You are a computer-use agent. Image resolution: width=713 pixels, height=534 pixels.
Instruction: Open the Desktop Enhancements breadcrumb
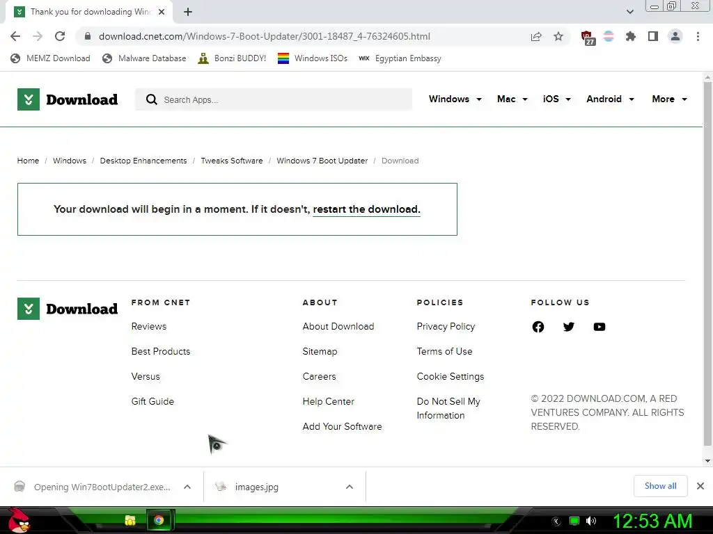pos(143,161)
